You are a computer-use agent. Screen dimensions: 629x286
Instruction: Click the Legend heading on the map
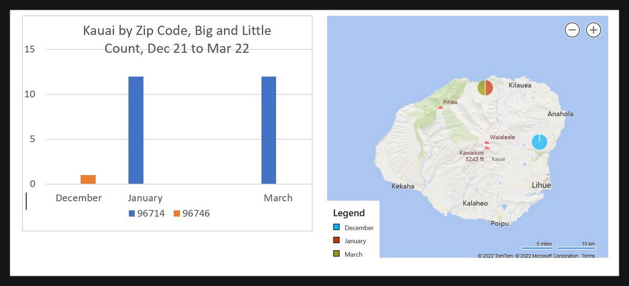pyautogui.click(x=349, y=213)
